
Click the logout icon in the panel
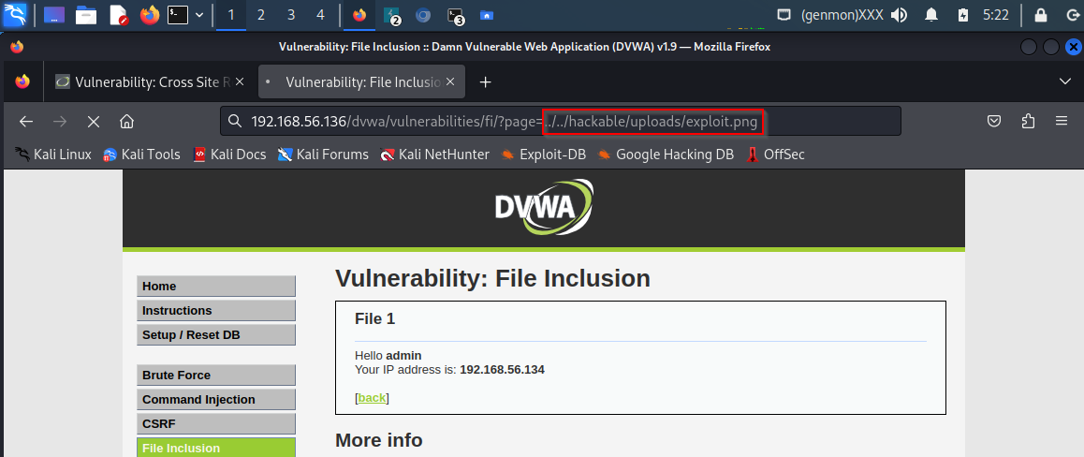click(1071, 15)
